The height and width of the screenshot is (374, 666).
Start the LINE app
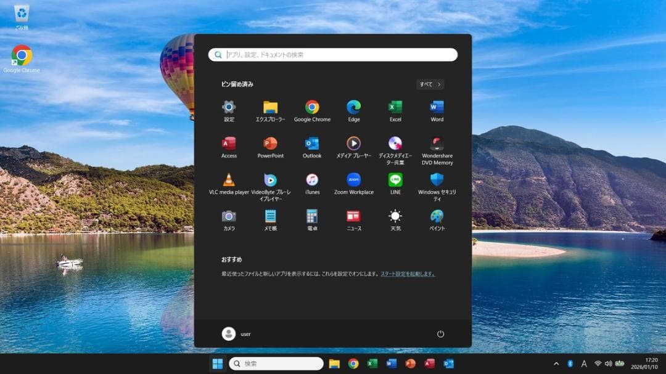click(x=395, y=179)
